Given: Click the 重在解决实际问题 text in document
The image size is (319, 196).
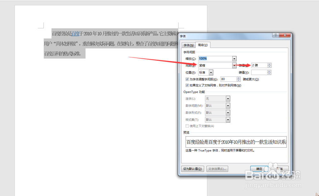Looking at the screenshot, I should tap(99, 44).
